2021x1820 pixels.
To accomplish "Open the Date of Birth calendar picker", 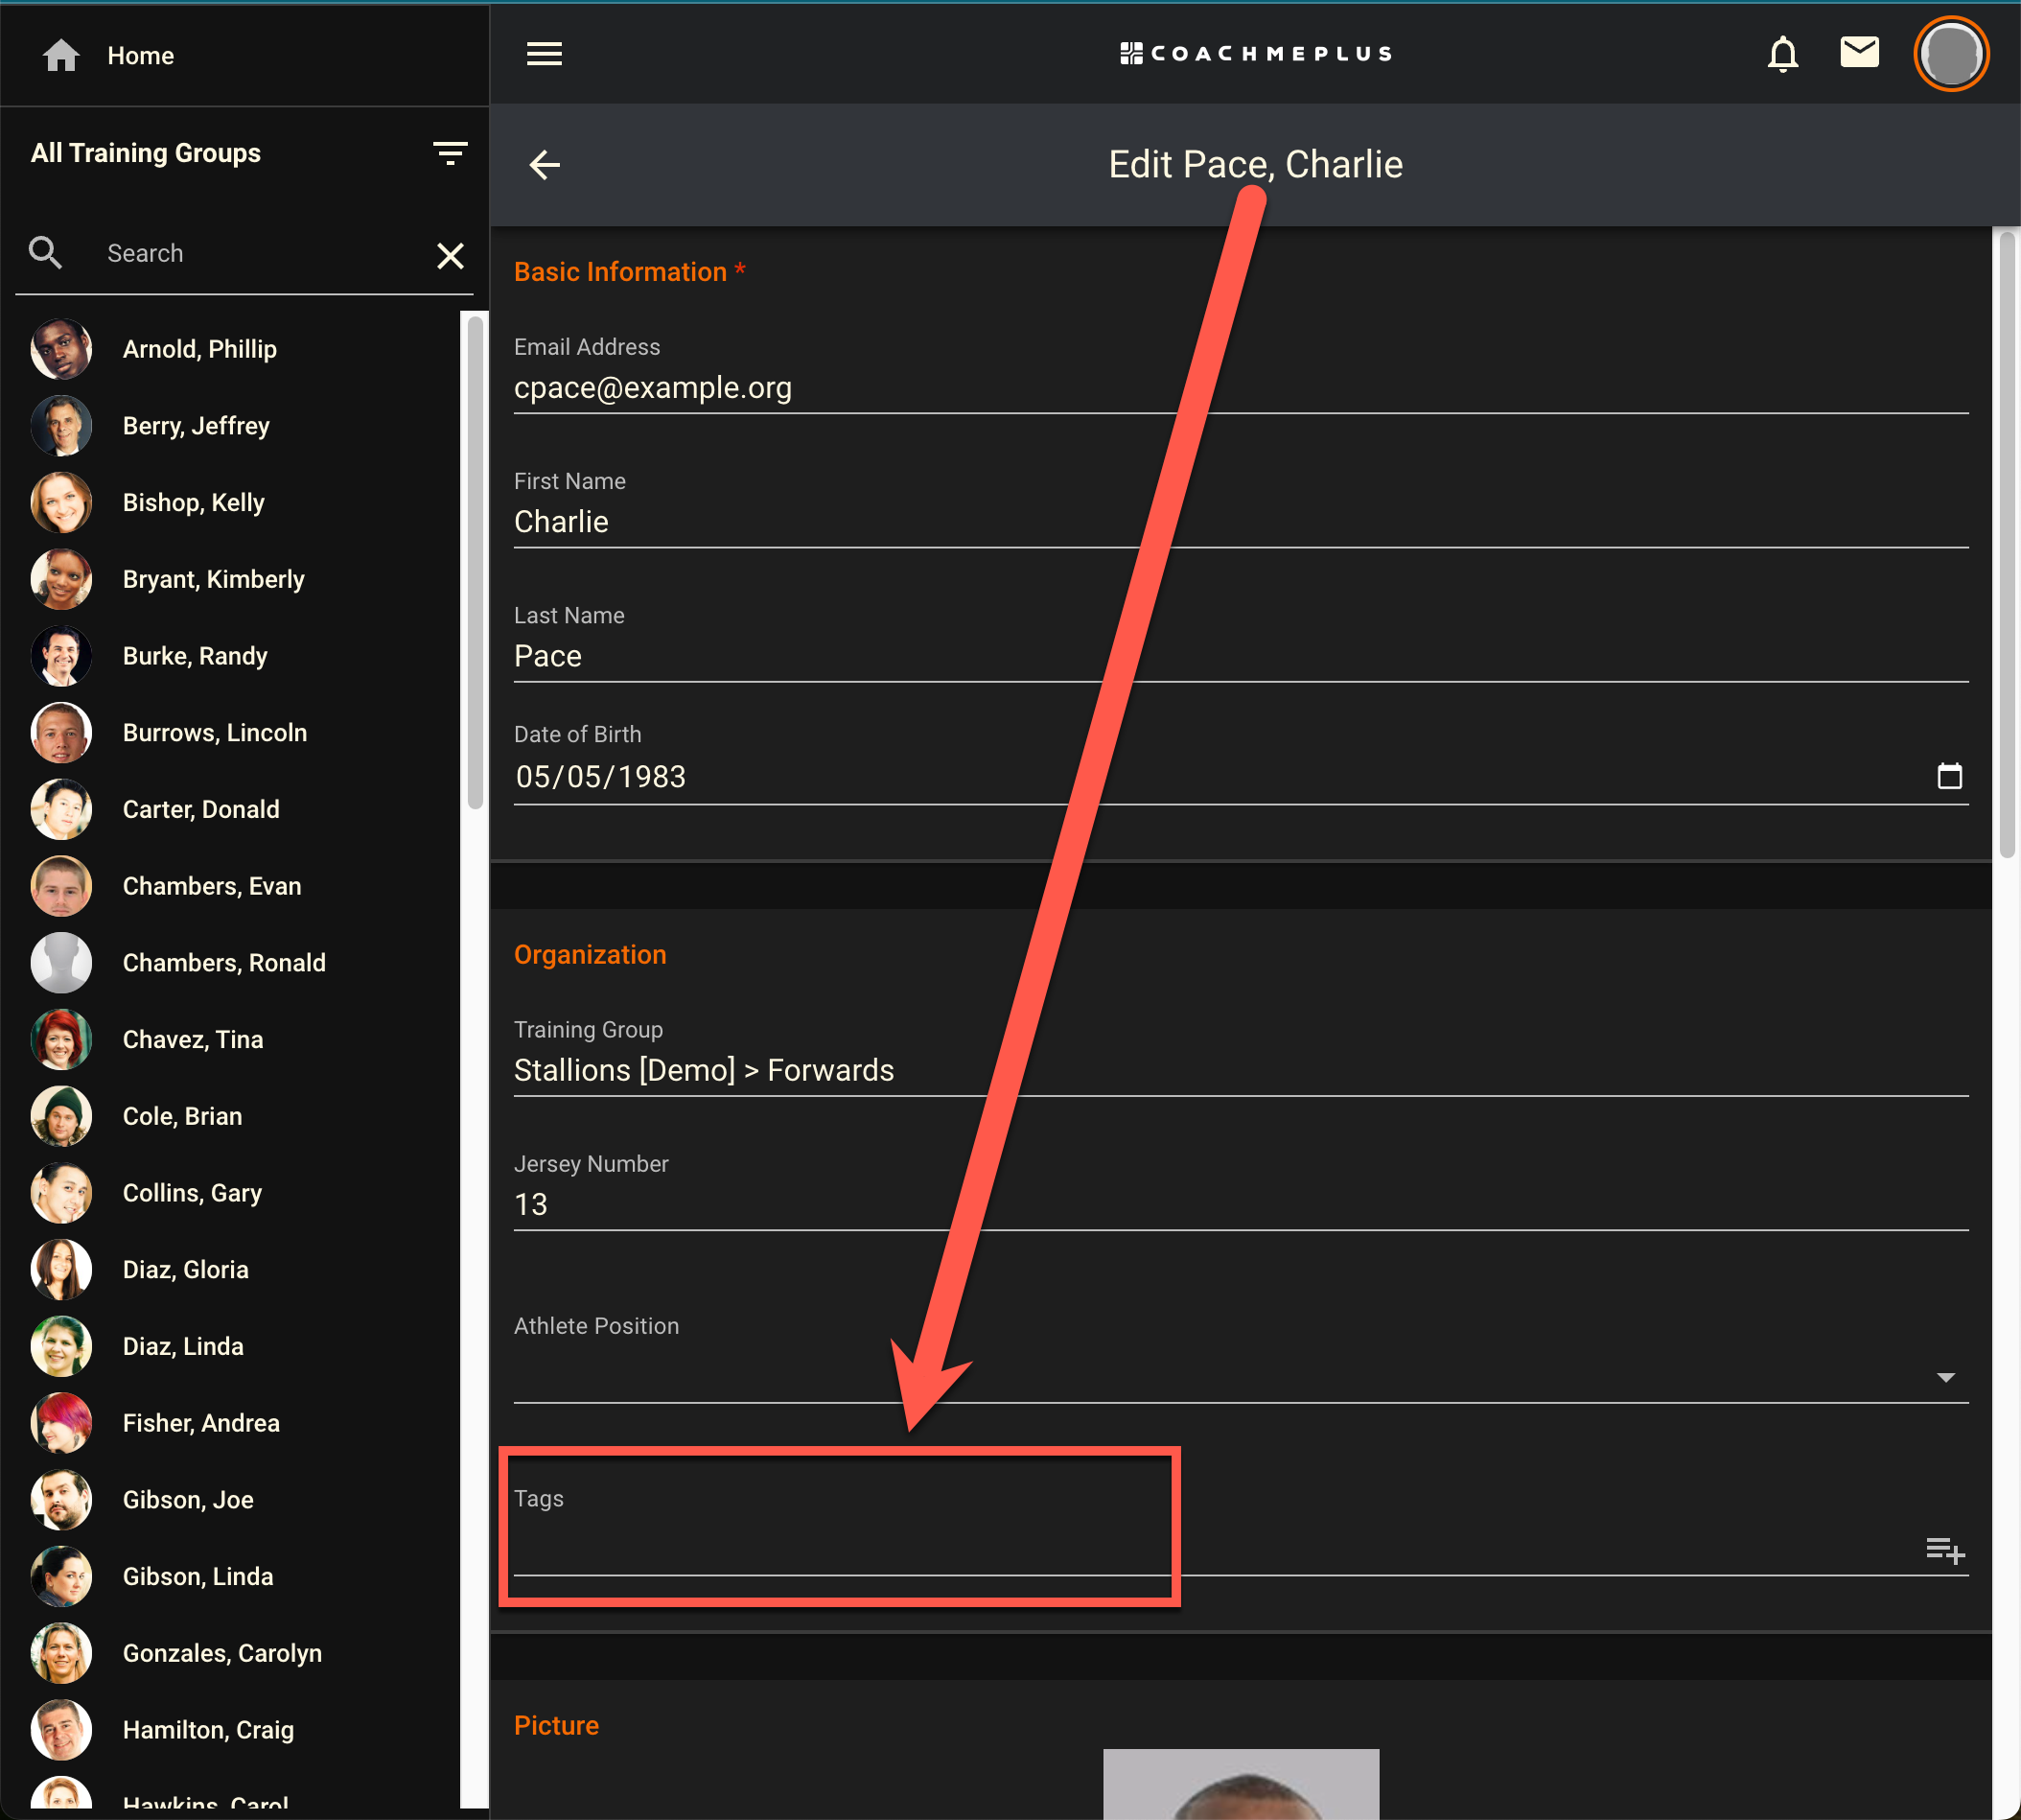I will click(1949, 776).
